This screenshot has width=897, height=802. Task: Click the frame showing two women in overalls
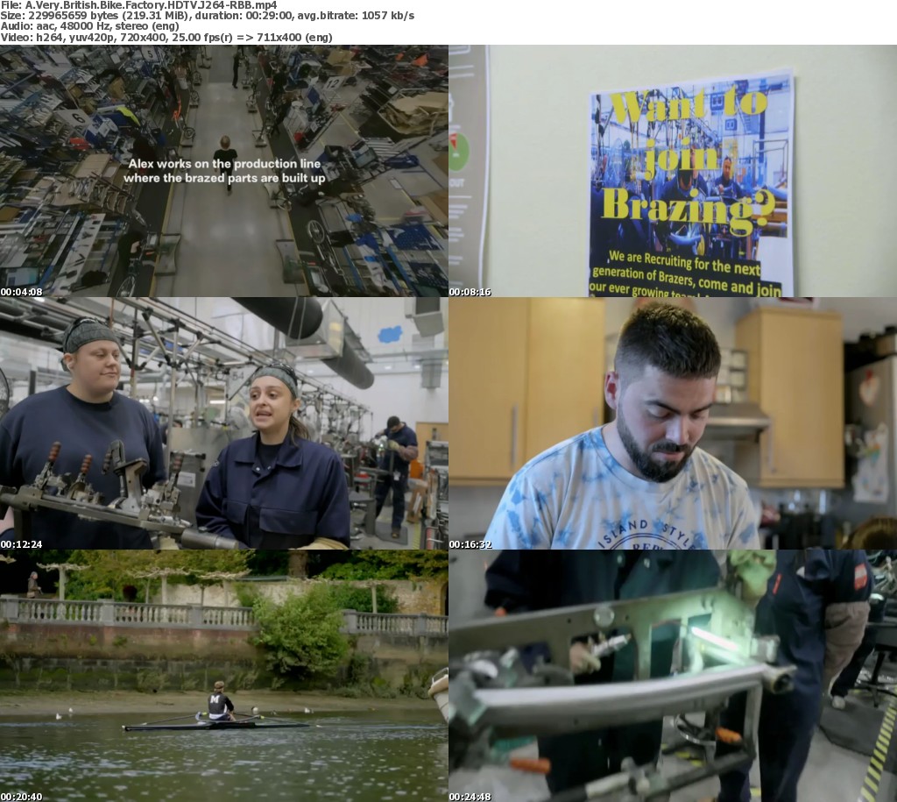(x=223, y=422)
